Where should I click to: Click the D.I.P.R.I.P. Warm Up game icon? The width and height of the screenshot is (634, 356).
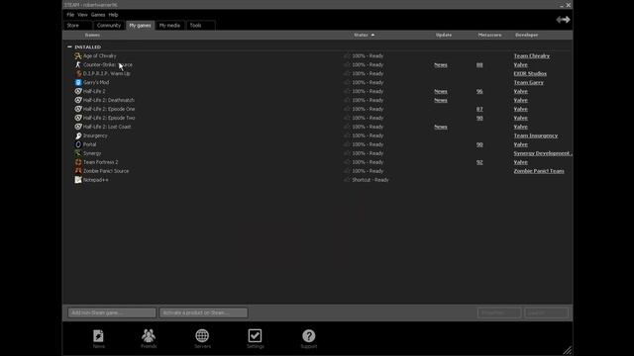pyautogui.click(x=78, y=74)
